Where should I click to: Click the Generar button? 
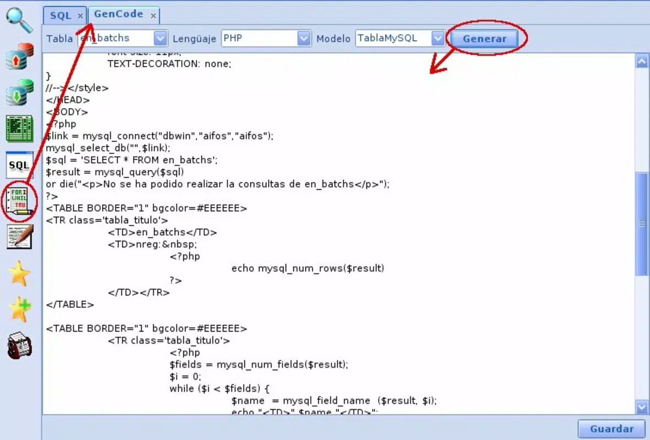(x=484, y=38)
